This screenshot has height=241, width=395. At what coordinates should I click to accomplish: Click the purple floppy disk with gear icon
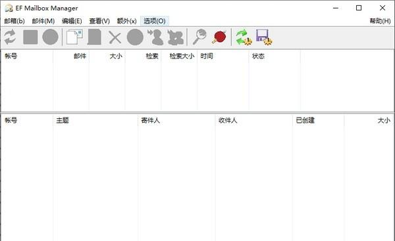pyautogui.click(x=264, y=37)
